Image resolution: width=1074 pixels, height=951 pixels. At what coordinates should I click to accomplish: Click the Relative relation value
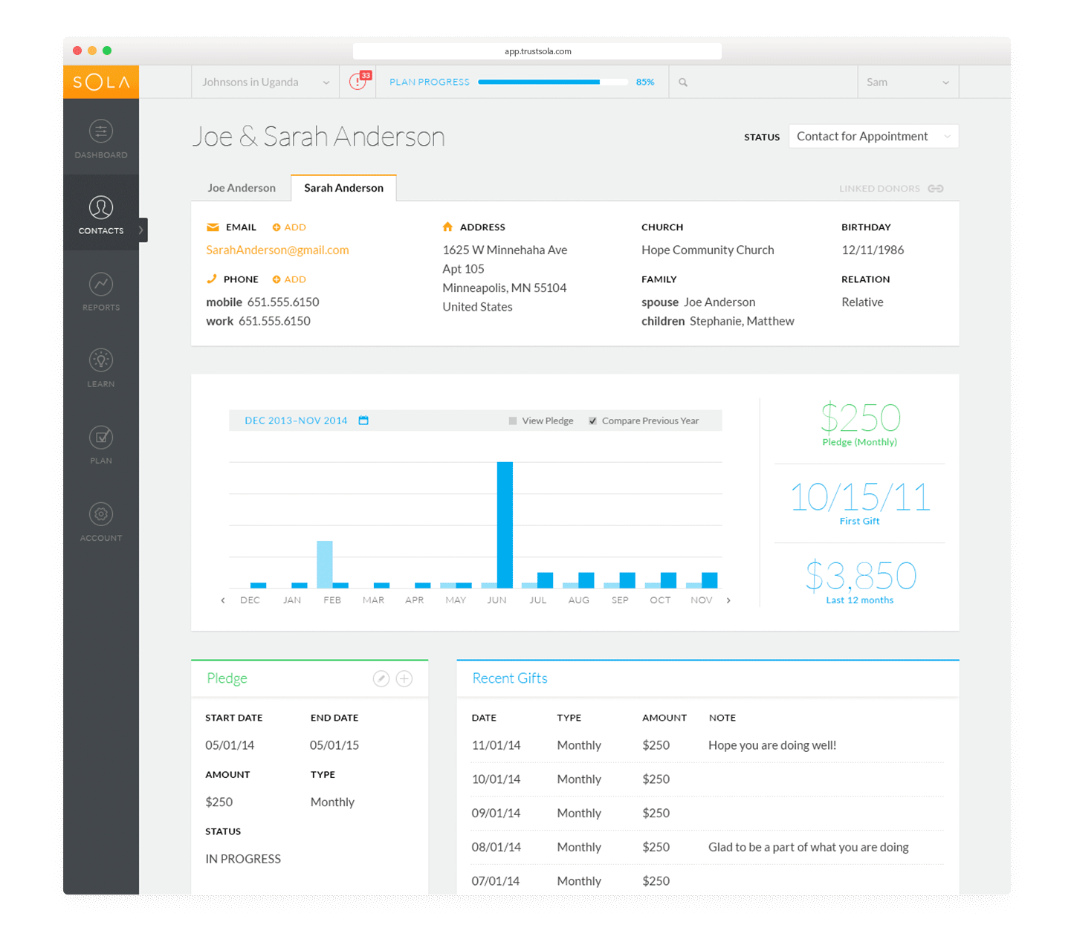[862, 302]
